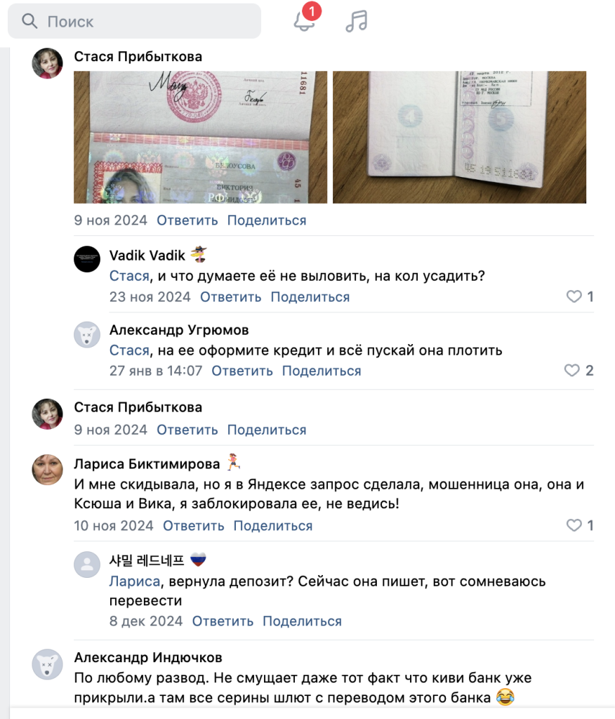Open the open passport pages thumbnail
The width and height of the screenshot is (615, 719).
tap(460, 137)
